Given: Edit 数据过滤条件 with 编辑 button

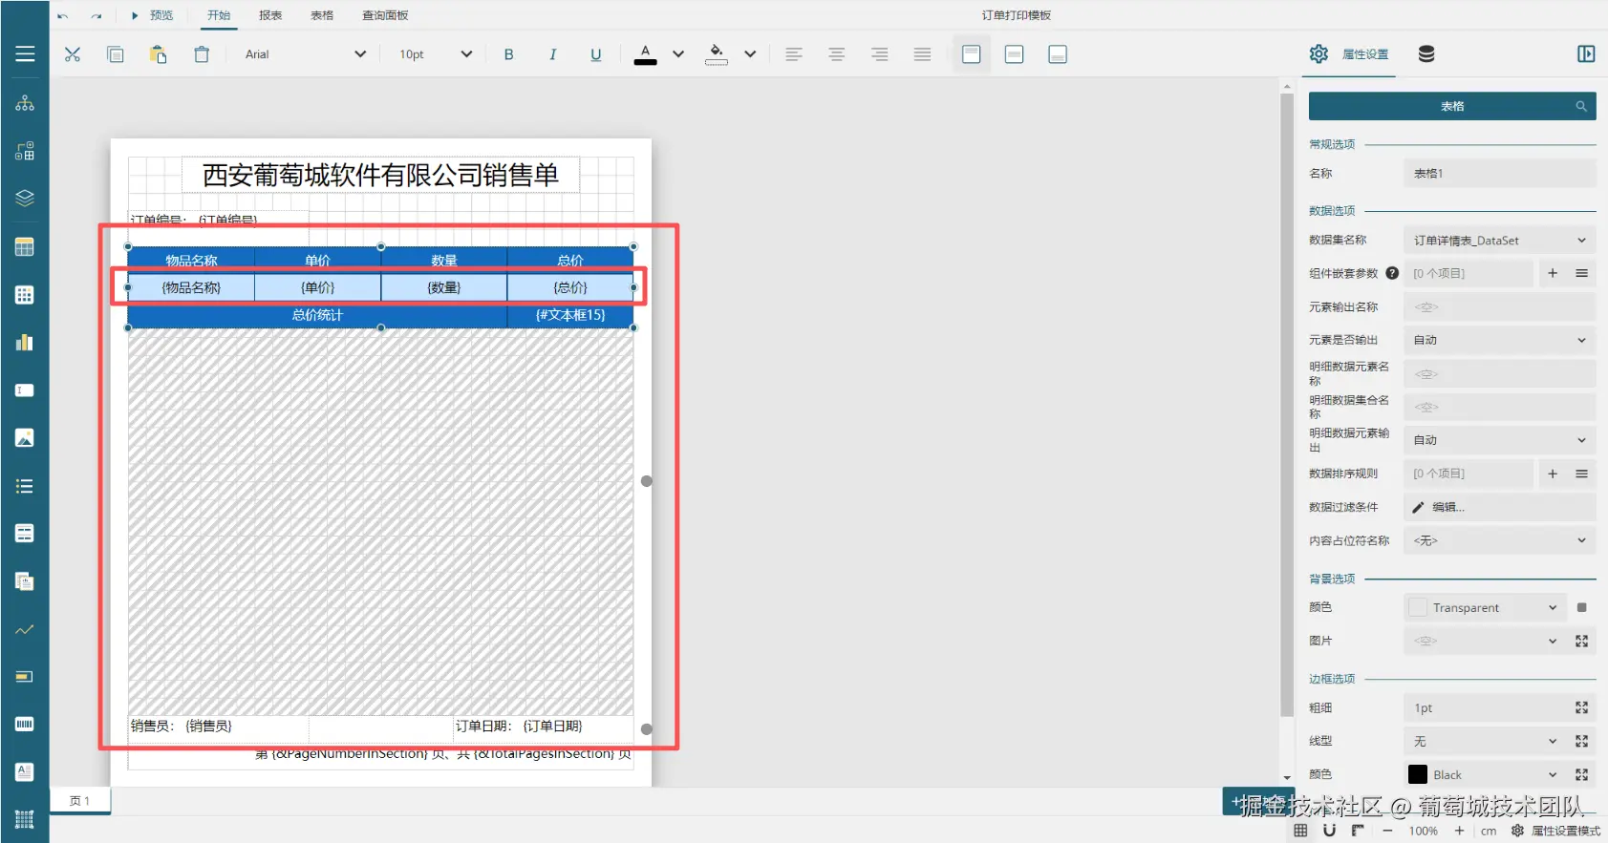Looking at the screenshot, I should pyautogui.click(x=1500, y=507).
